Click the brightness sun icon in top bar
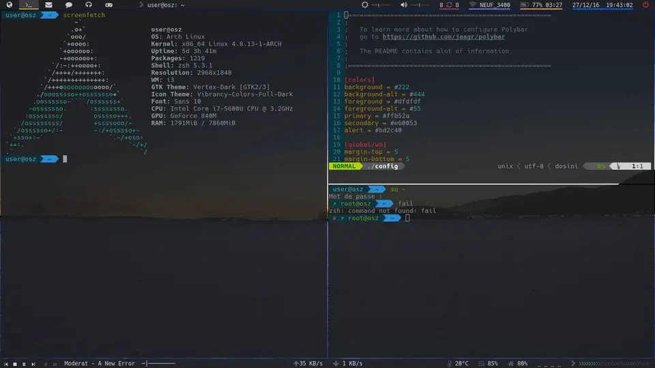The width and height of the screenshot is (655, 368). coord(364,5)
